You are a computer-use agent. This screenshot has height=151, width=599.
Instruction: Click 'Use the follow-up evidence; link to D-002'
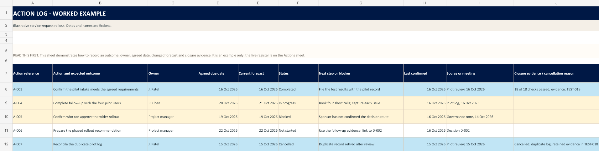pyautogui.click(x=361, y=130)
